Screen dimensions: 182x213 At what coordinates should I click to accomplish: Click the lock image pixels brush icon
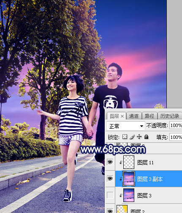tap(132, 137)
